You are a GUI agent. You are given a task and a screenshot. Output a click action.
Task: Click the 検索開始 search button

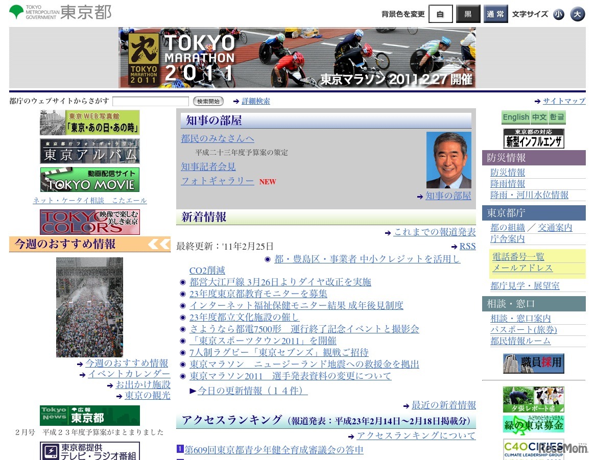coord(208,101)
